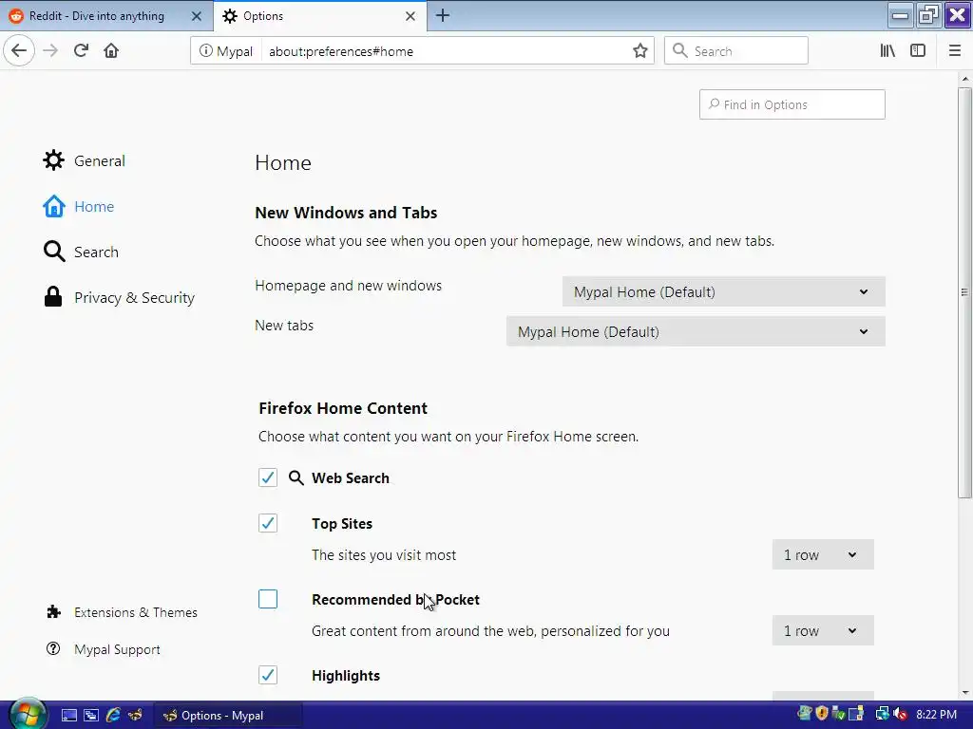The height and width of the screenshot is (729, 973).
Task: Select the Options tab
Action: [x=319, y=16]
